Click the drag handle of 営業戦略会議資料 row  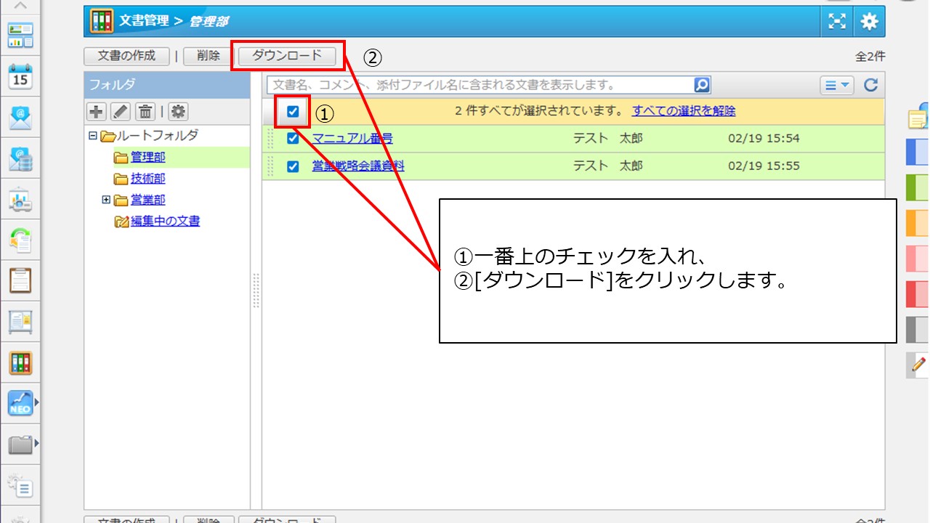(271, 166)
